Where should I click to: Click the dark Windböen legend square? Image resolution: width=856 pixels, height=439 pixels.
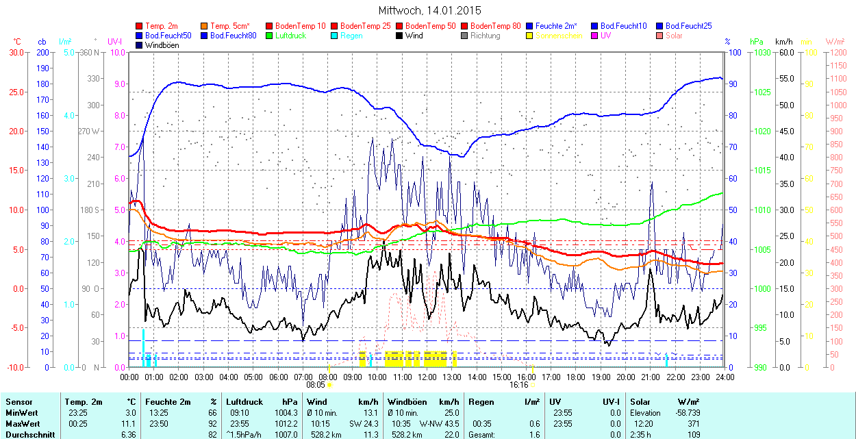pos(140,45)
